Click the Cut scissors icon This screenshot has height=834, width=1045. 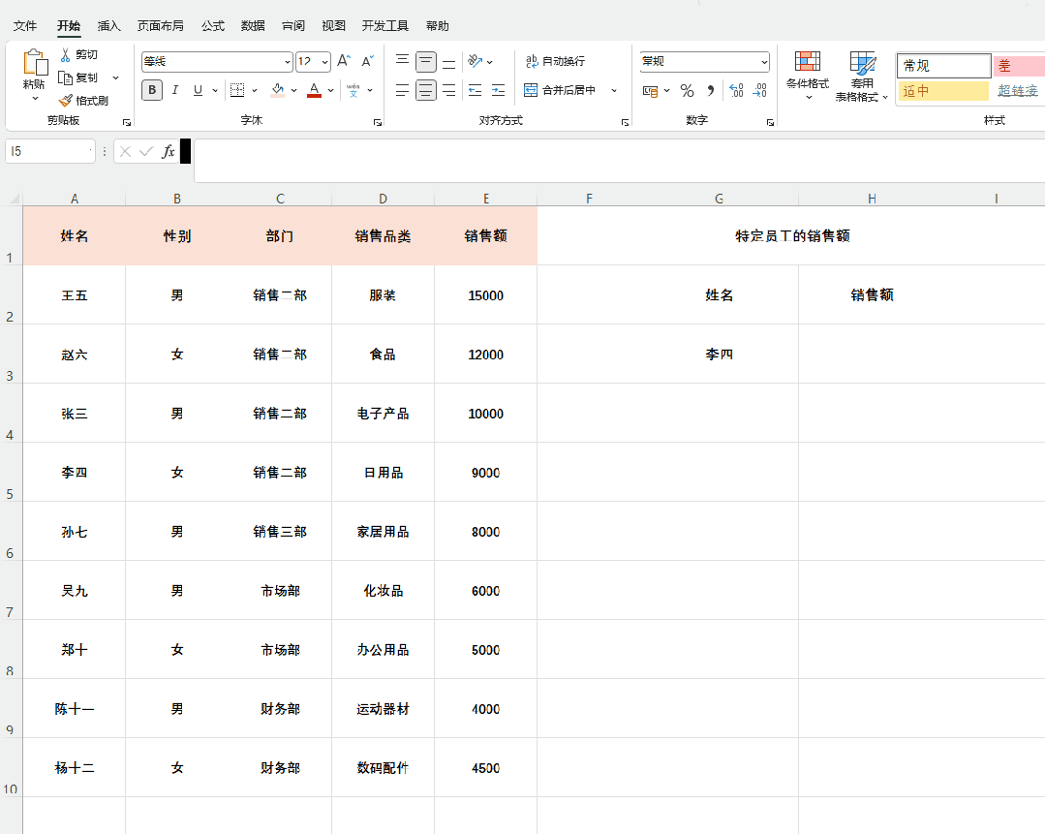coord(65,54)
